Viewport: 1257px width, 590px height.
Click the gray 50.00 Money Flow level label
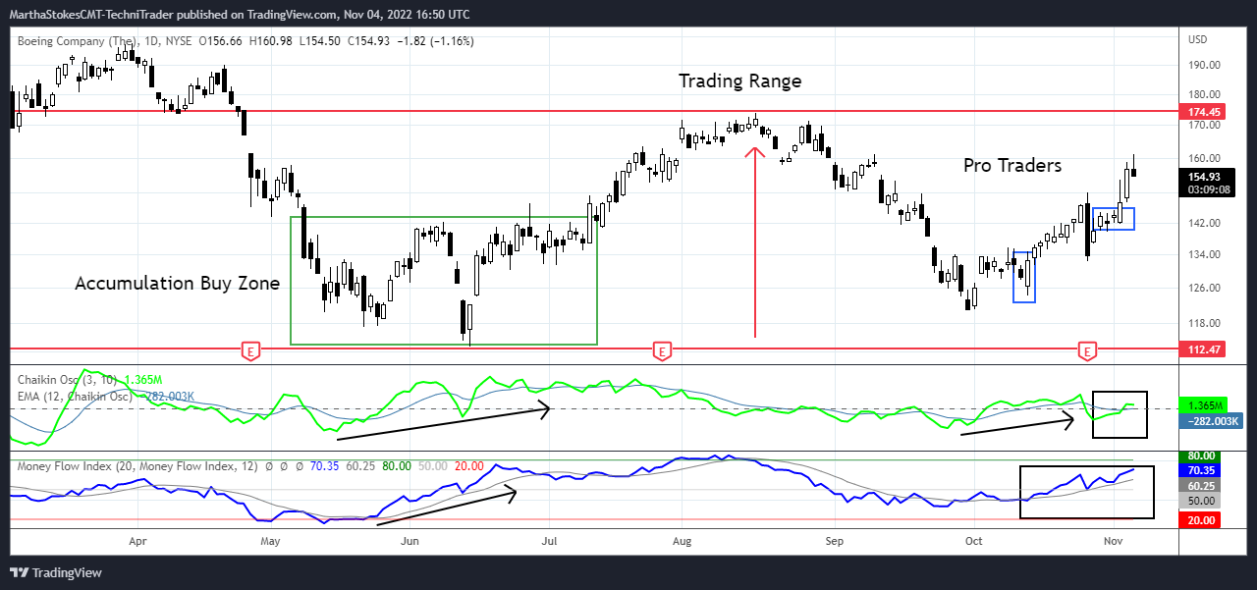(x=1200, y=501)
